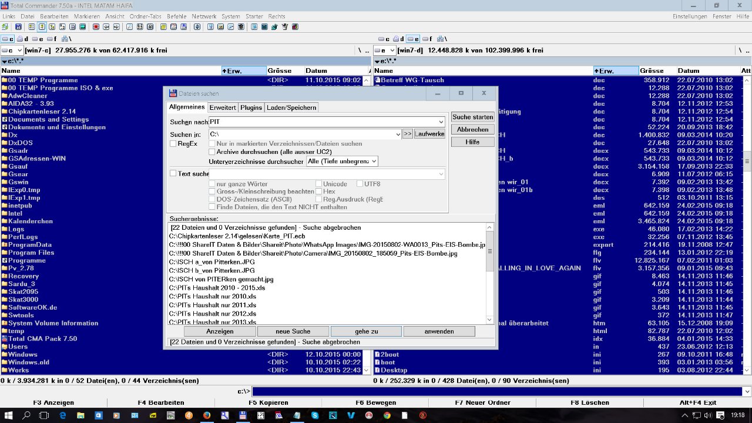Select drive c button in right panel
The height and width of the screenshot is (423, 752).
(384, 39)
